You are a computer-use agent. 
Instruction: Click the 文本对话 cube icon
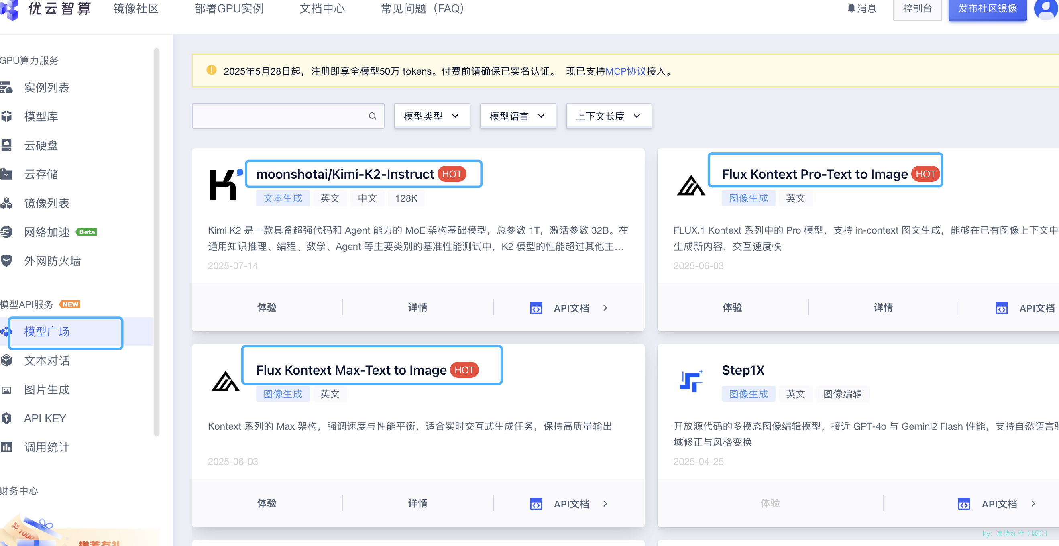tap(6, 361)
